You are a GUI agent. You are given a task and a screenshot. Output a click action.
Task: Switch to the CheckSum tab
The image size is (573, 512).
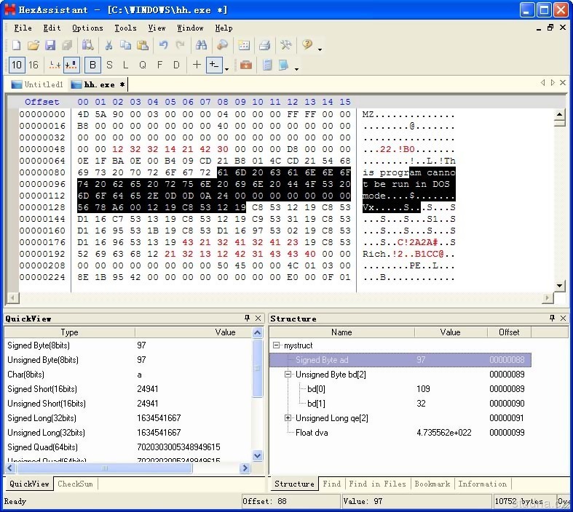[x=75, y=484]
